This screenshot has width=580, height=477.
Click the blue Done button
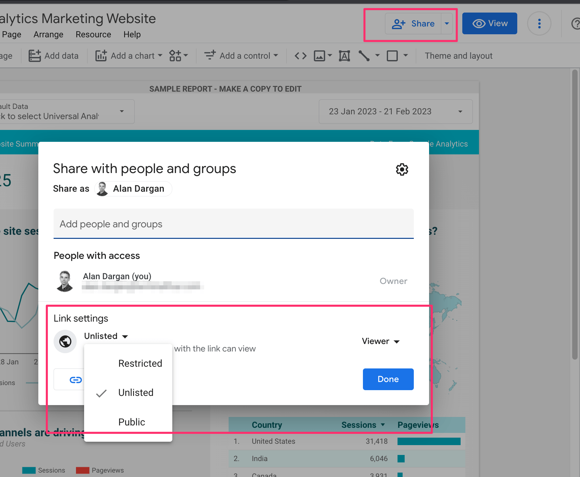coord(388,379)
